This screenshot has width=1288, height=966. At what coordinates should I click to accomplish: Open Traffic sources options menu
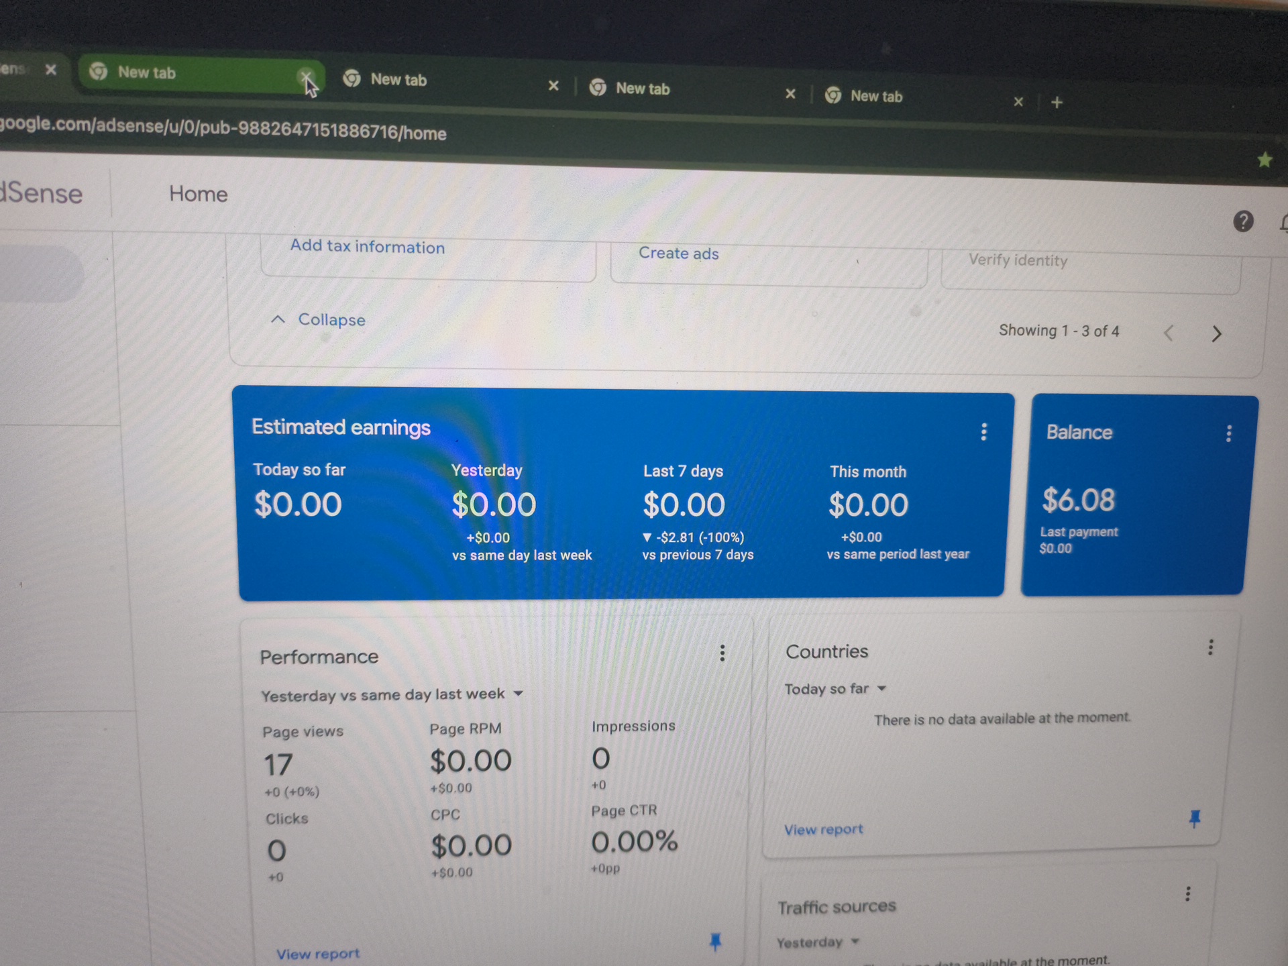(1187, 894)
